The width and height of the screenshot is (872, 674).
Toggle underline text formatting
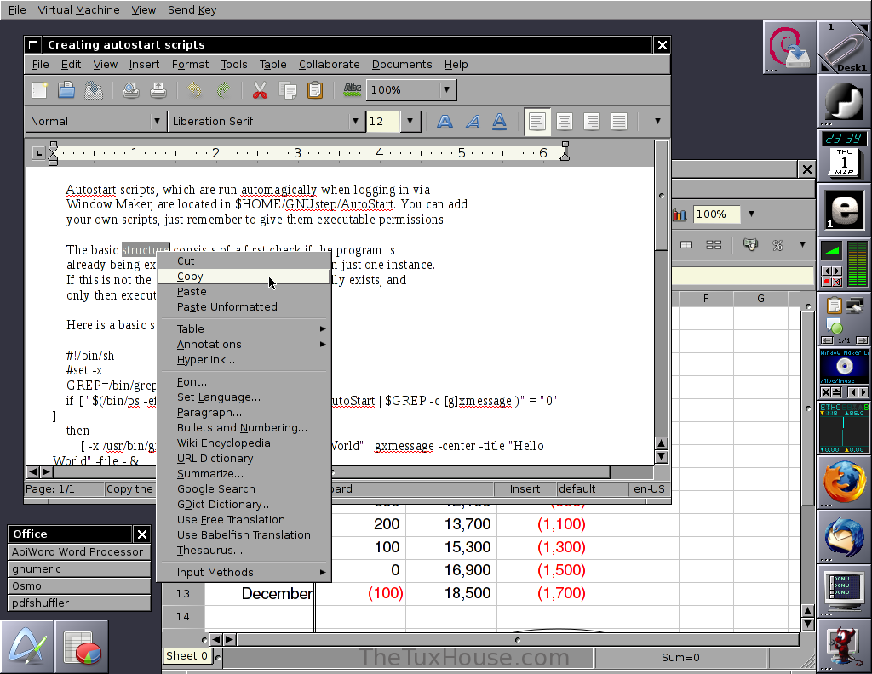pos(500,122)
